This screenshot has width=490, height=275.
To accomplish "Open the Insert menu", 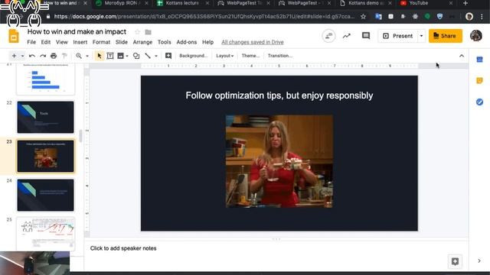I will (80, 42).
